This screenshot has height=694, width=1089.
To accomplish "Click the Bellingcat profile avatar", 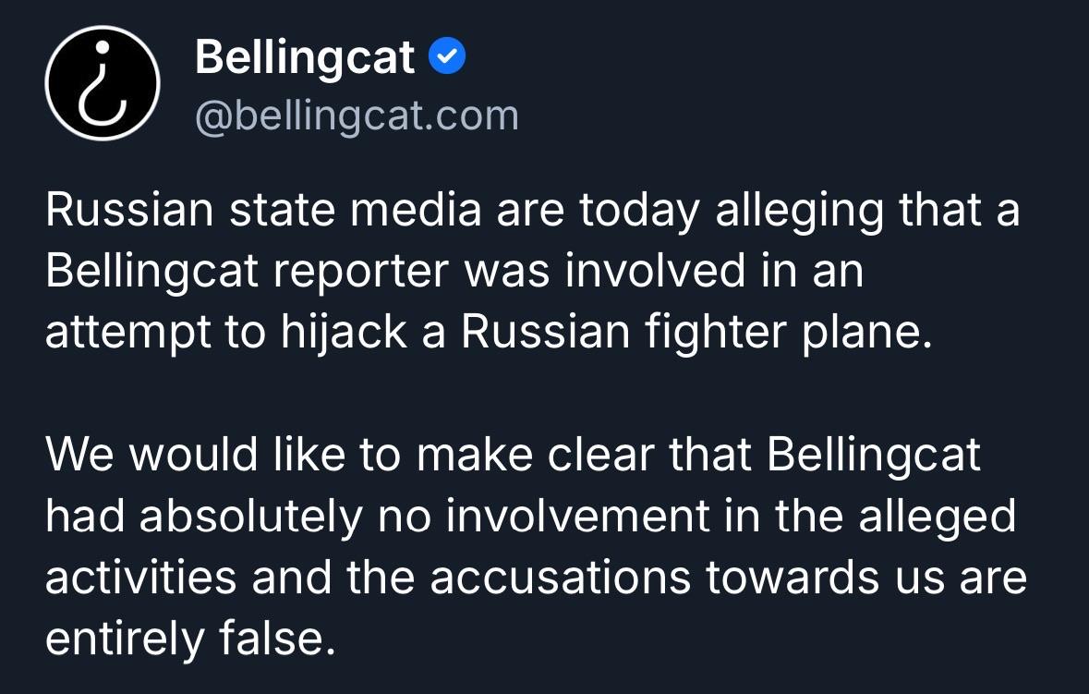I will (x=103, y=83).
